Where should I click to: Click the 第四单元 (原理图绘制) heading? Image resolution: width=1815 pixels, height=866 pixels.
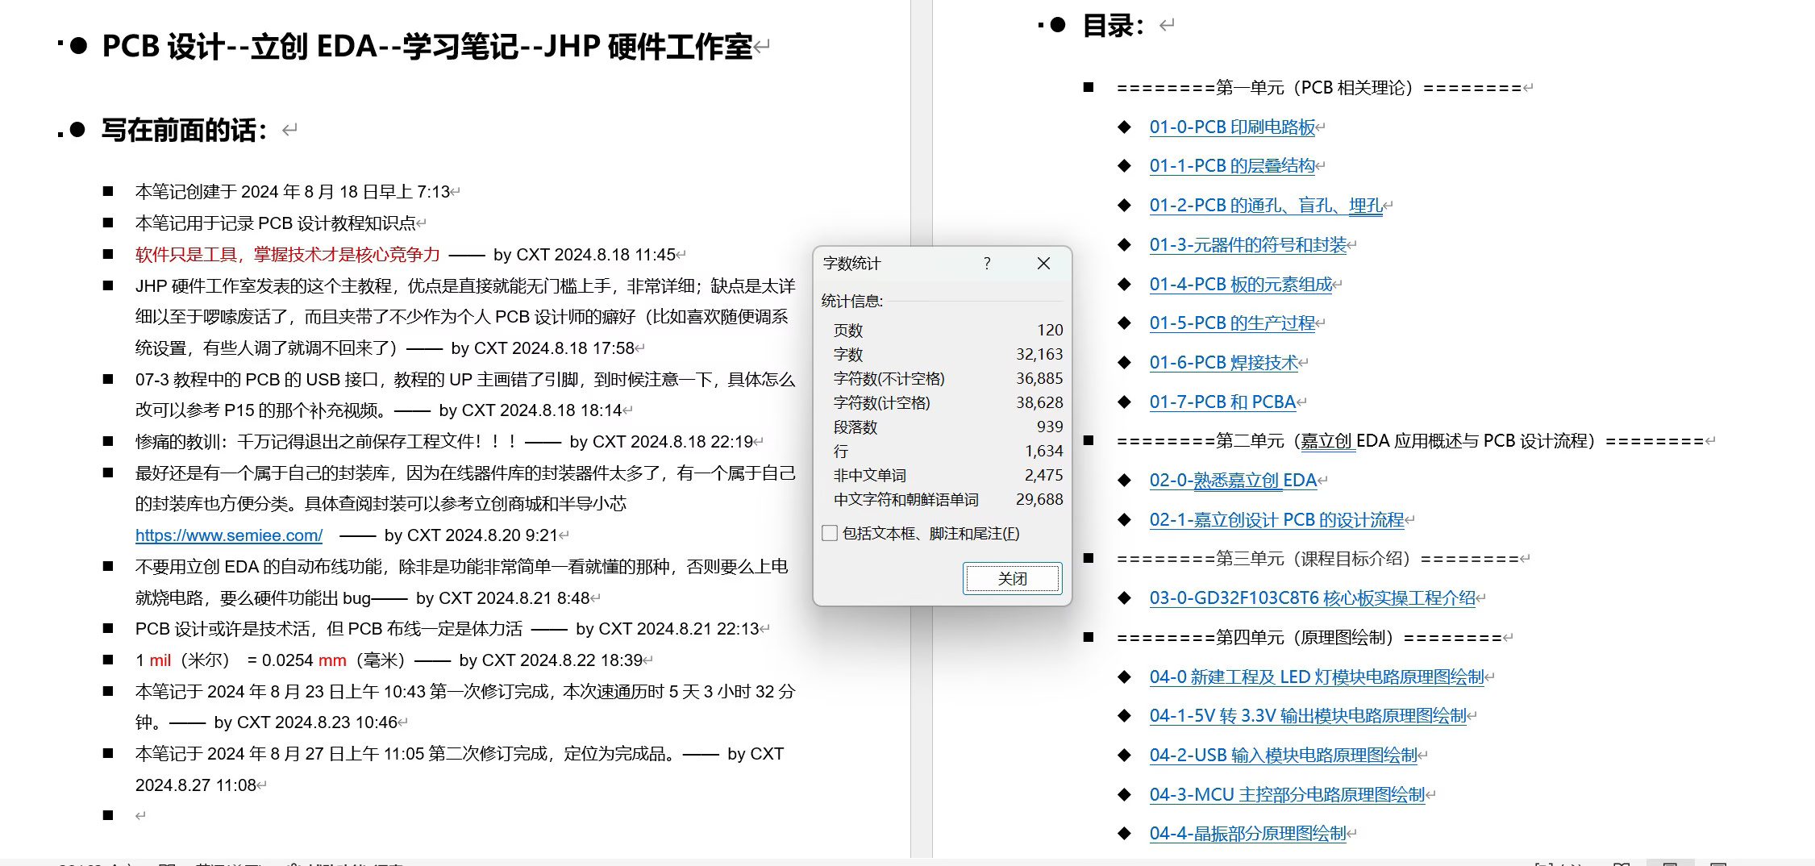tap(1309, 637)
